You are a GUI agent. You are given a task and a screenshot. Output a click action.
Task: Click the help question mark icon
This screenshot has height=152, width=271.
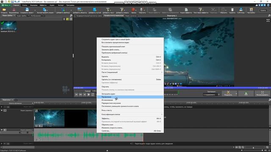tap(268, 5)
